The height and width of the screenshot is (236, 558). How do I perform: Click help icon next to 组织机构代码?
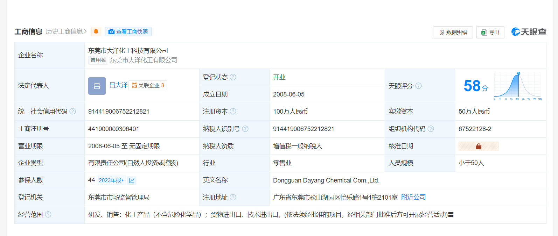pyautogui.click(x=431, y=129)
